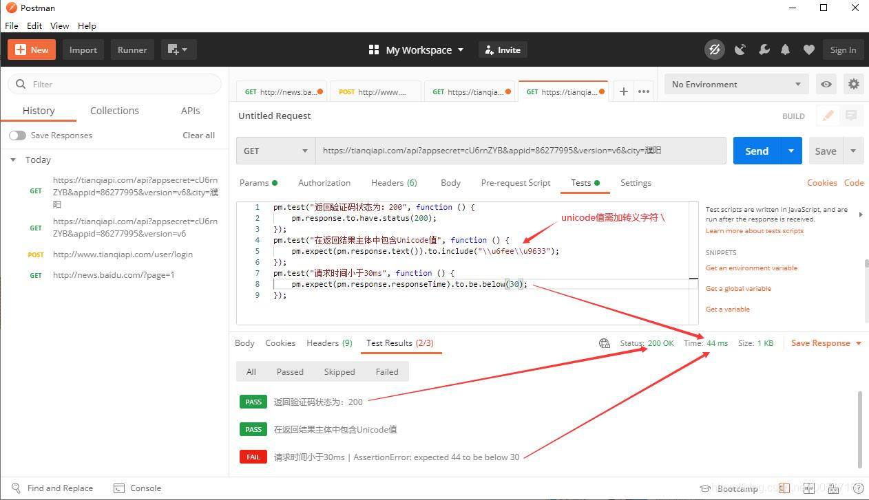Click the request URL input field

coord(521,151)
